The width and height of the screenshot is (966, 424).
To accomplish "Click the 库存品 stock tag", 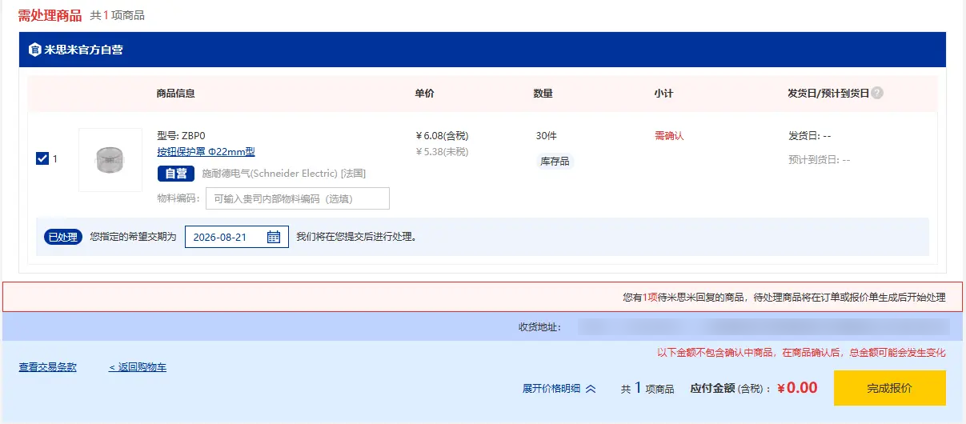I will [555, 162].
